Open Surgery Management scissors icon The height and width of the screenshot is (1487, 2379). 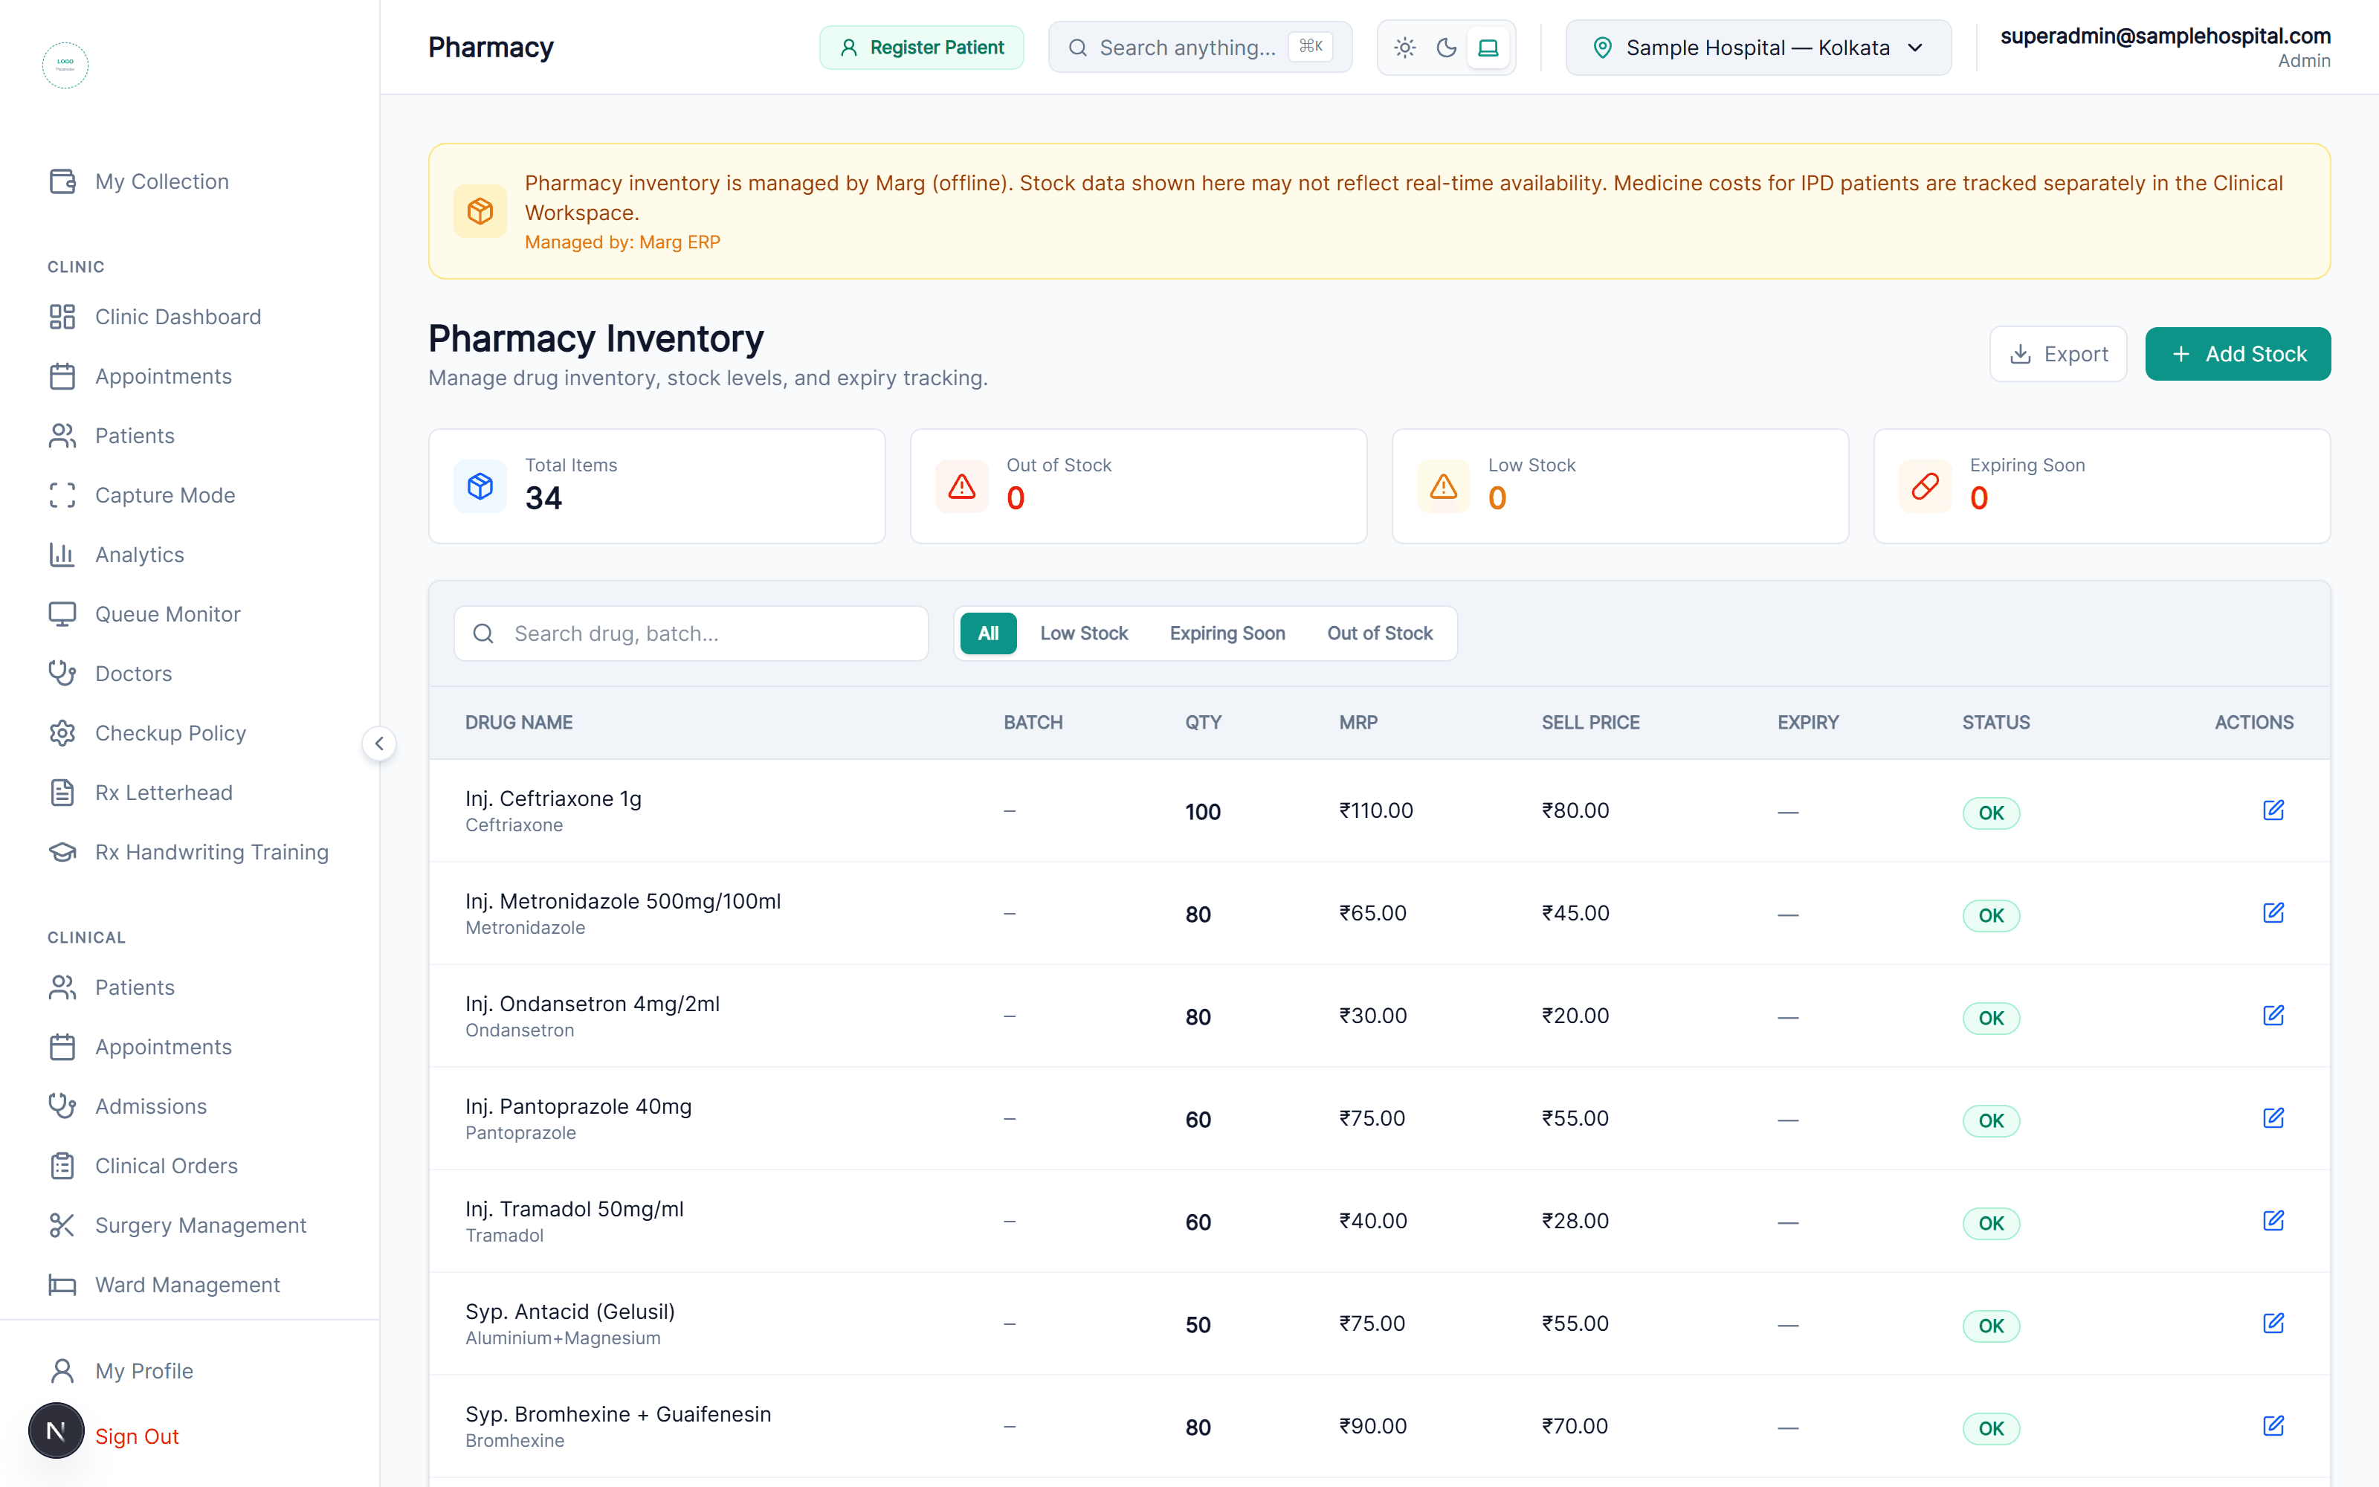(x=62, y=1225)
